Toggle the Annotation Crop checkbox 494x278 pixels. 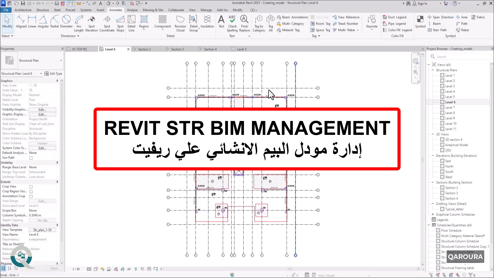pos(31,196)
